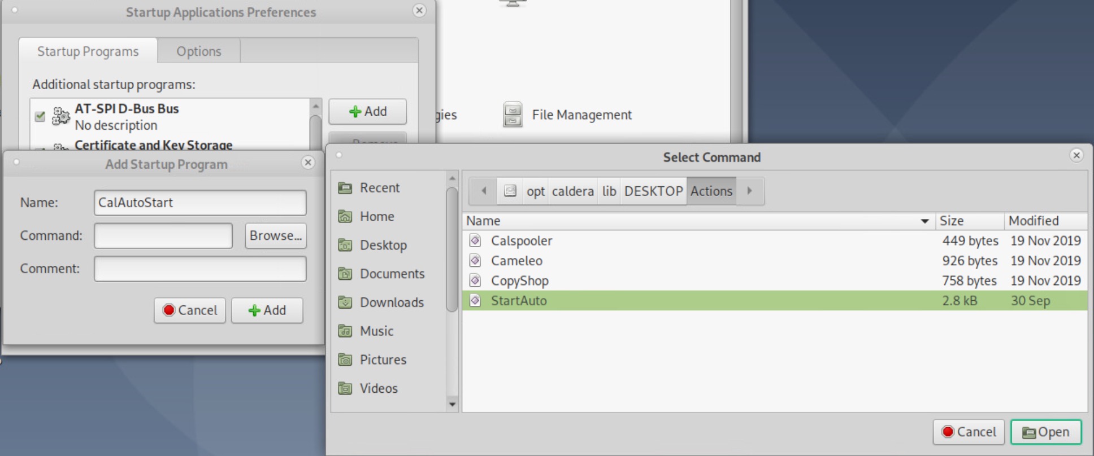This screenshot has height=456, width=1094.
Task: Click the Calspooler file icon
Action: 475,241
